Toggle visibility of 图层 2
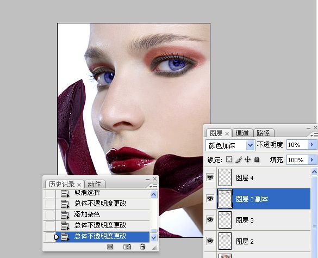 click(x=210, y=241)
